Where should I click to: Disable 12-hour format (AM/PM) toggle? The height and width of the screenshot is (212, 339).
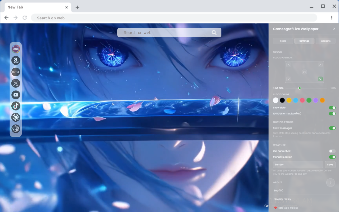click(332, 113)
